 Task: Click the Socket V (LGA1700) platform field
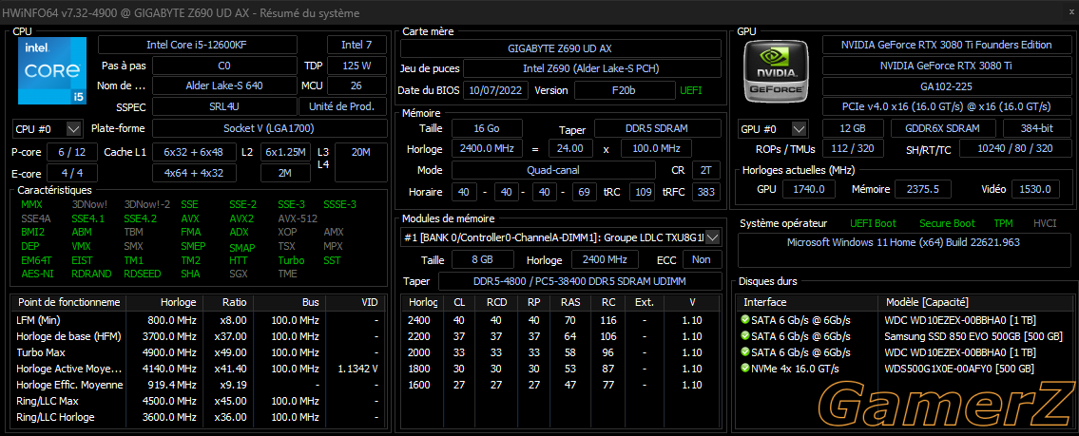[269, 128]
